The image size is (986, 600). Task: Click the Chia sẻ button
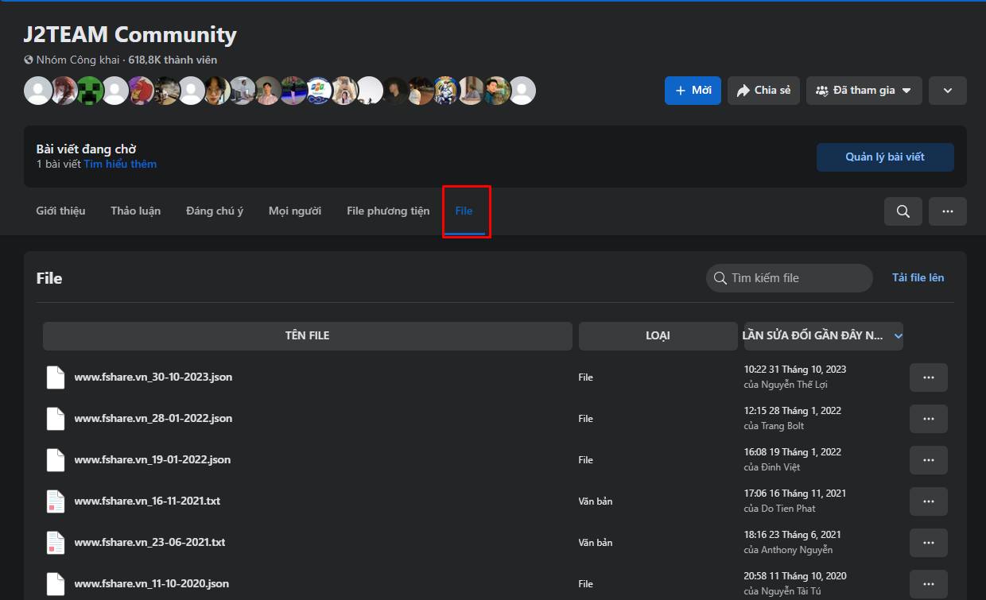pyautogui.click(x=763, y=91)
